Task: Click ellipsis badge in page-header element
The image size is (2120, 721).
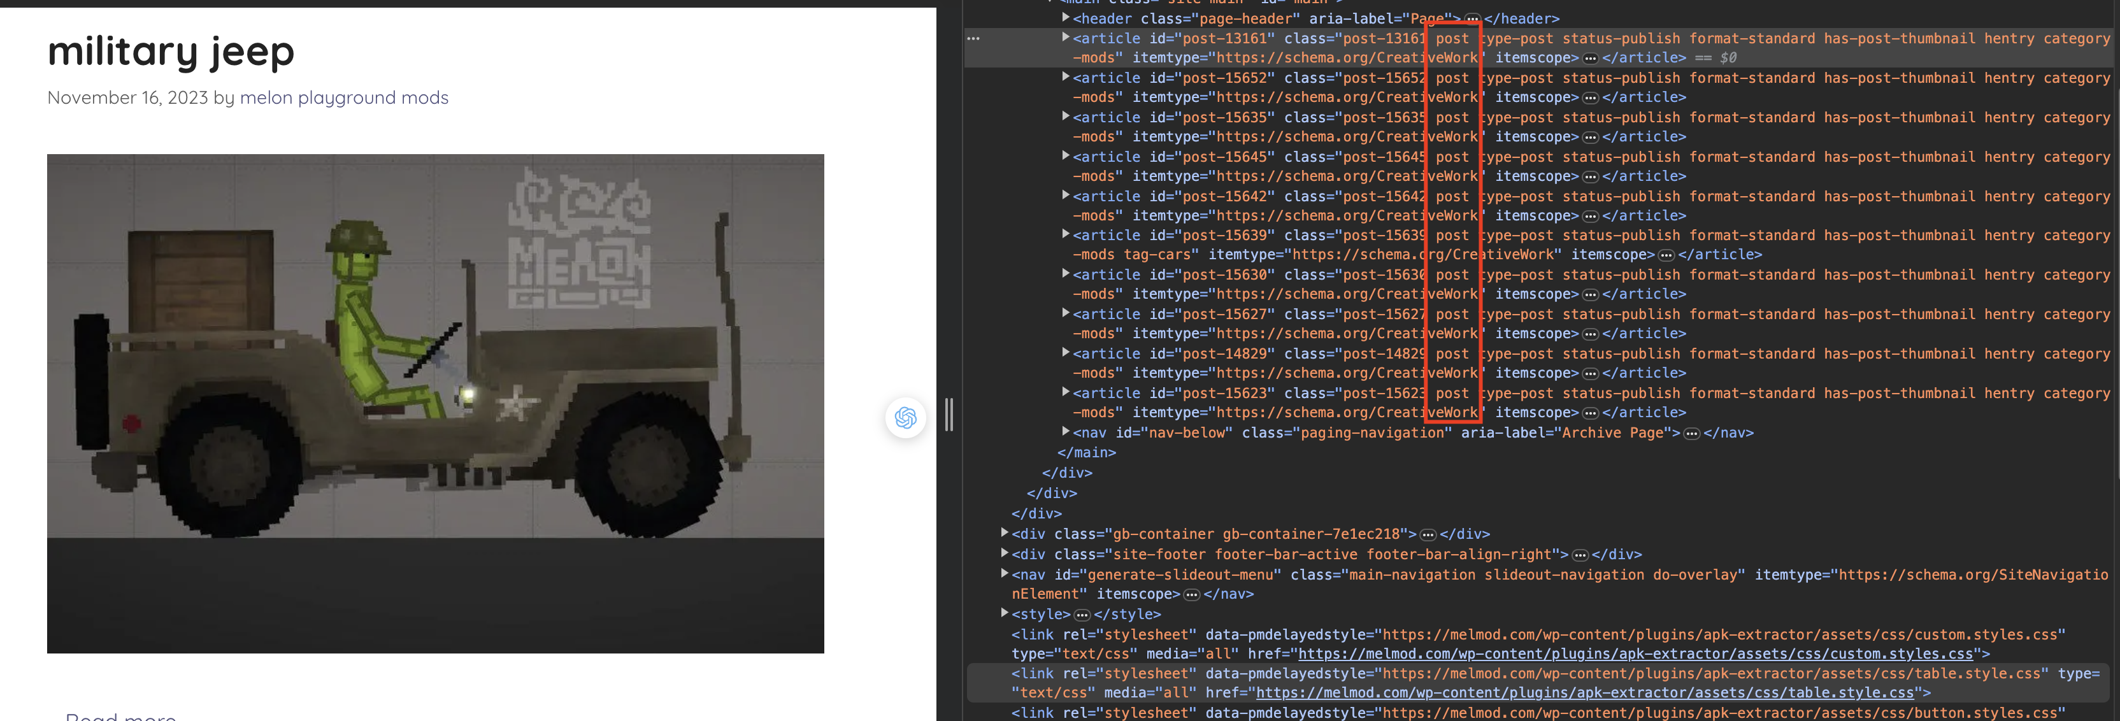Action: (x=1472, y=19)
